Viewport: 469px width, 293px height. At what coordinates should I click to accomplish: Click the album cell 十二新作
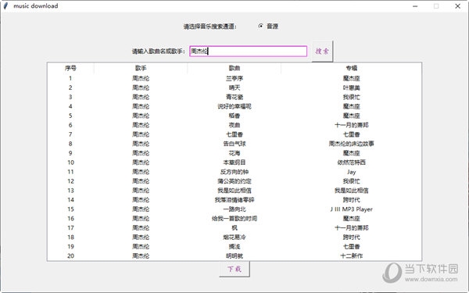tap(352, 255)
